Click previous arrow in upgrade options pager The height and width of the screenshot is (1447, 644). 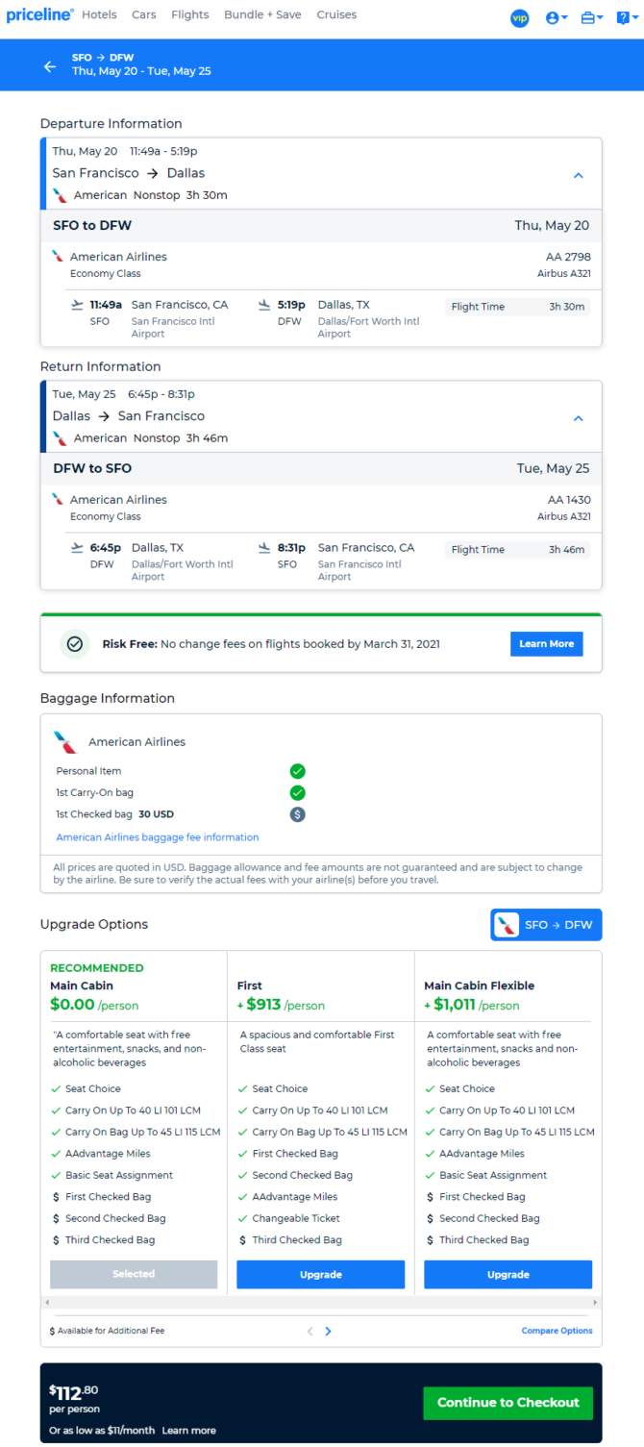tap(310, 1332)
